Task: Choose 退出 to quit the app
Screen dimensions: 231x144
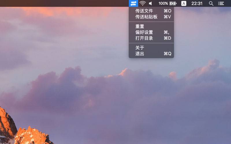Action: 151,54
